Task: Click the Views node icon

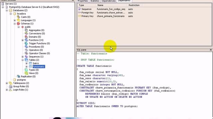Action: (26, 73)
